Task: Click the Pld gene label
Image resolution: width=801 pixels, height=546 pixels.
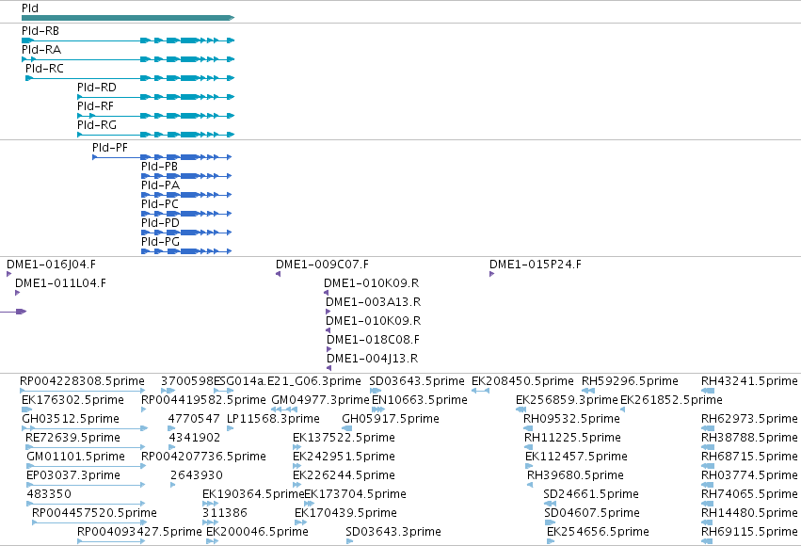Action: 29,8
